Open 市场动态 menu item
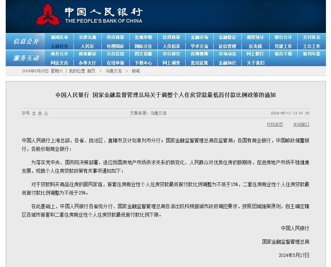Image resolution: width=331 pixels, height=267 pixels. point(227,54)
